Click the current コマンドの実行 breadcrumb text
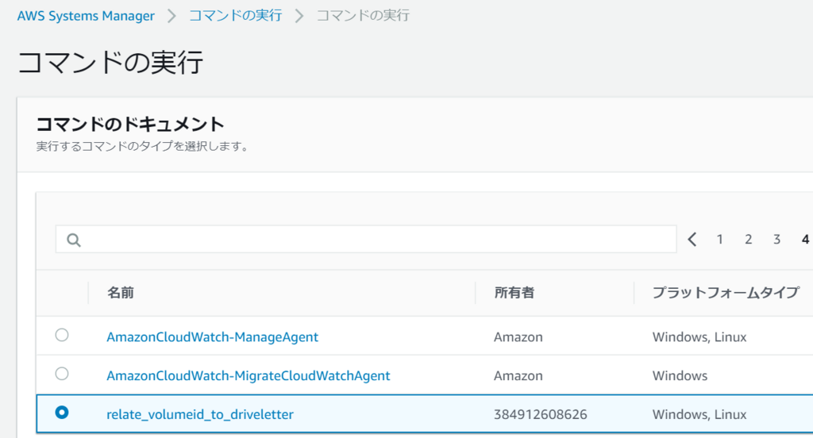Screen dimensions: 813x438 [363, 16]
